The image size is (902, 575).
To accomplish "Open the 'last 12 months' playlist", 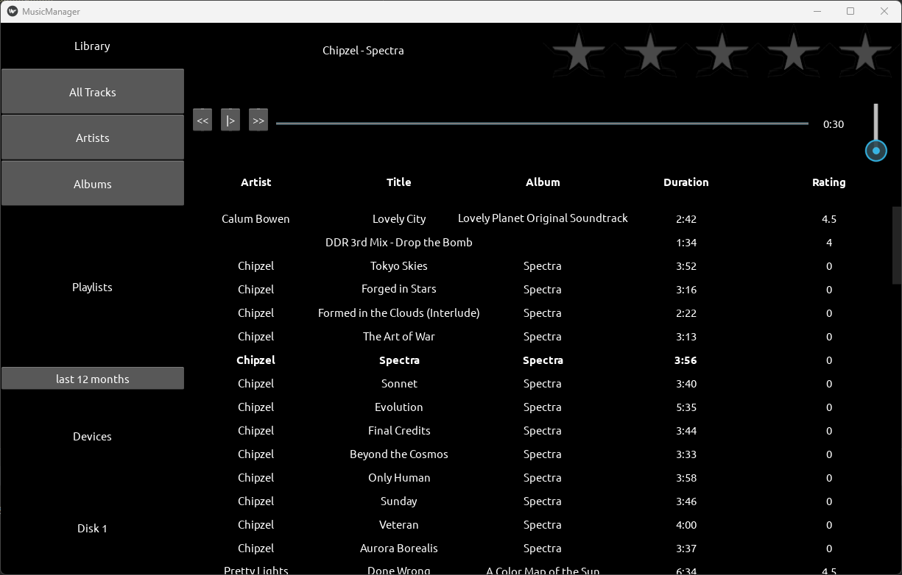I will (x=92, y=379).
